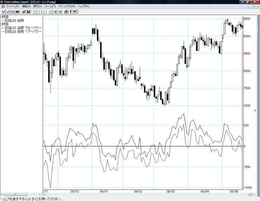Click the context help arrow-question icon

(75, 12)
